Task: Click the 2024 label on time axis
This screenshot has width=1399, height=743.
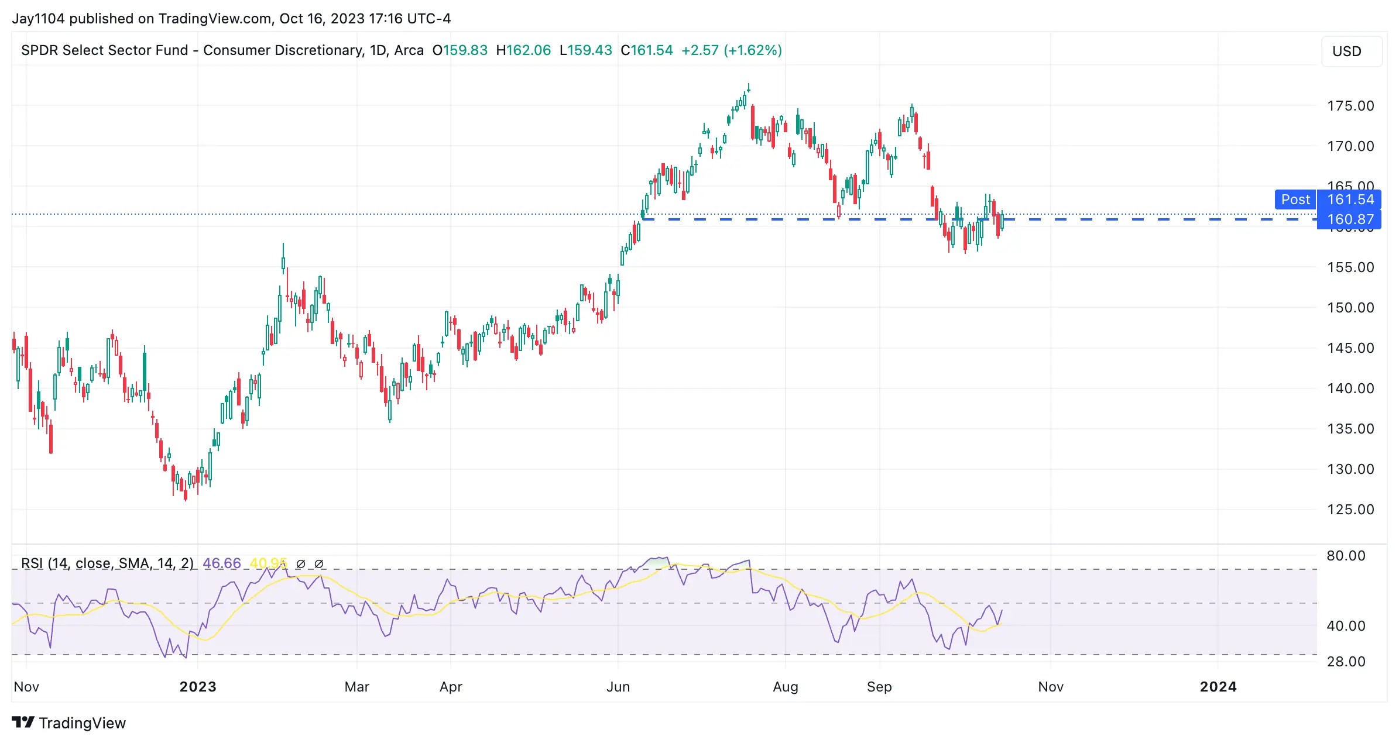Action: point(1218,687)
